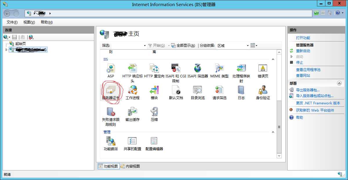Open 目录浏览 feature icon
Viewport: 348px width, 180px height.
click(x=198, y=92)
